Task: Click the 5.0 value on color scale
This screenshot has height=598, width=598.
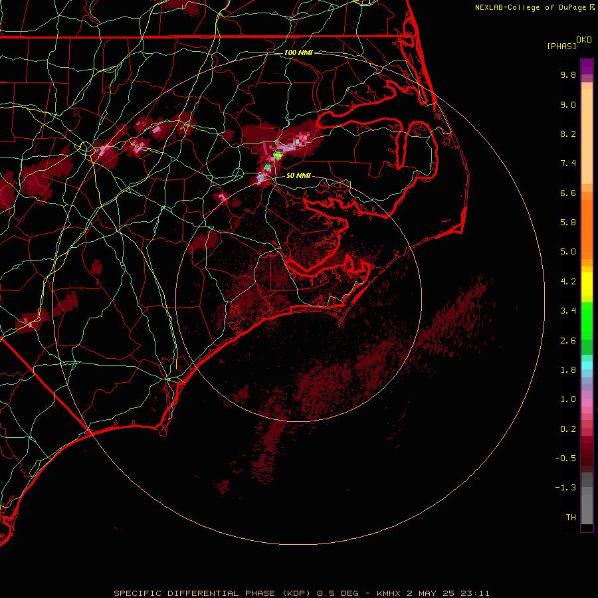Action: pos(568,252)
